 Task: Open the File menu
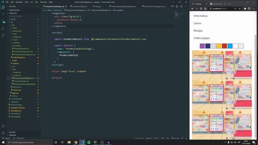(7, 2)
